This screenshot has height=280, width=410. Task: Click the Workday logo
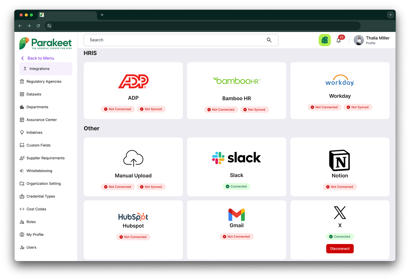340,80
